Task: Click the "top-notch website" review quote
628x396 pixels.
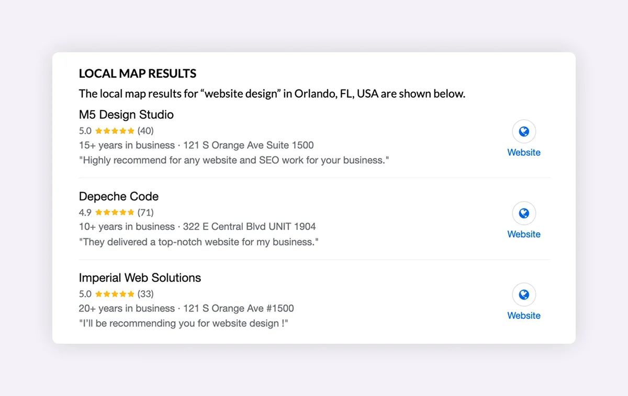Action: point(199,242)
